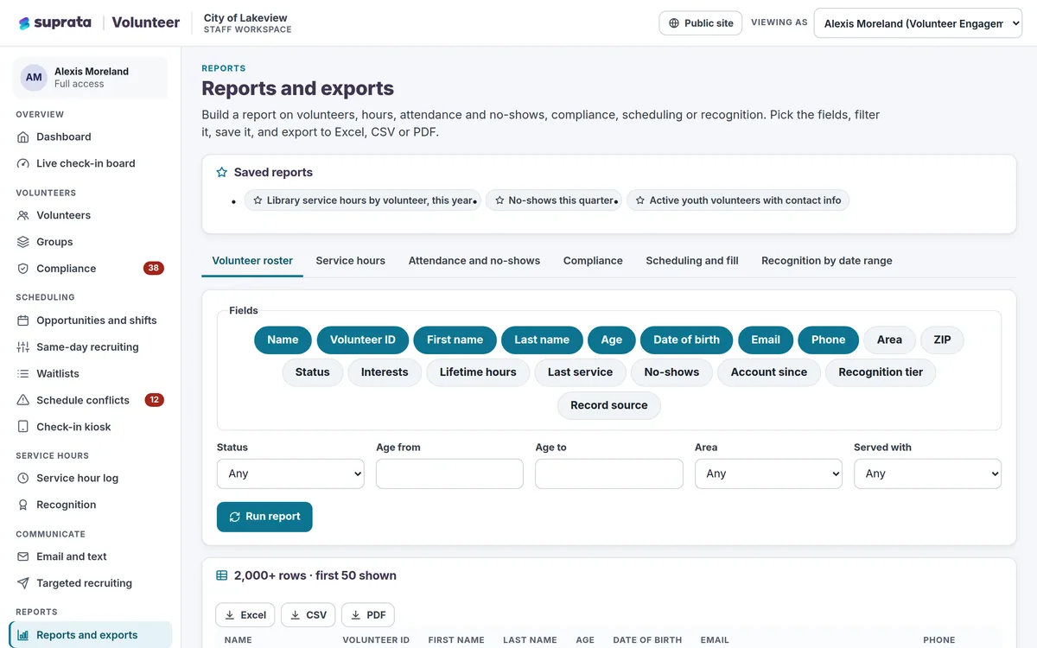Load Library service hours by volunteer report

point(361,200)
